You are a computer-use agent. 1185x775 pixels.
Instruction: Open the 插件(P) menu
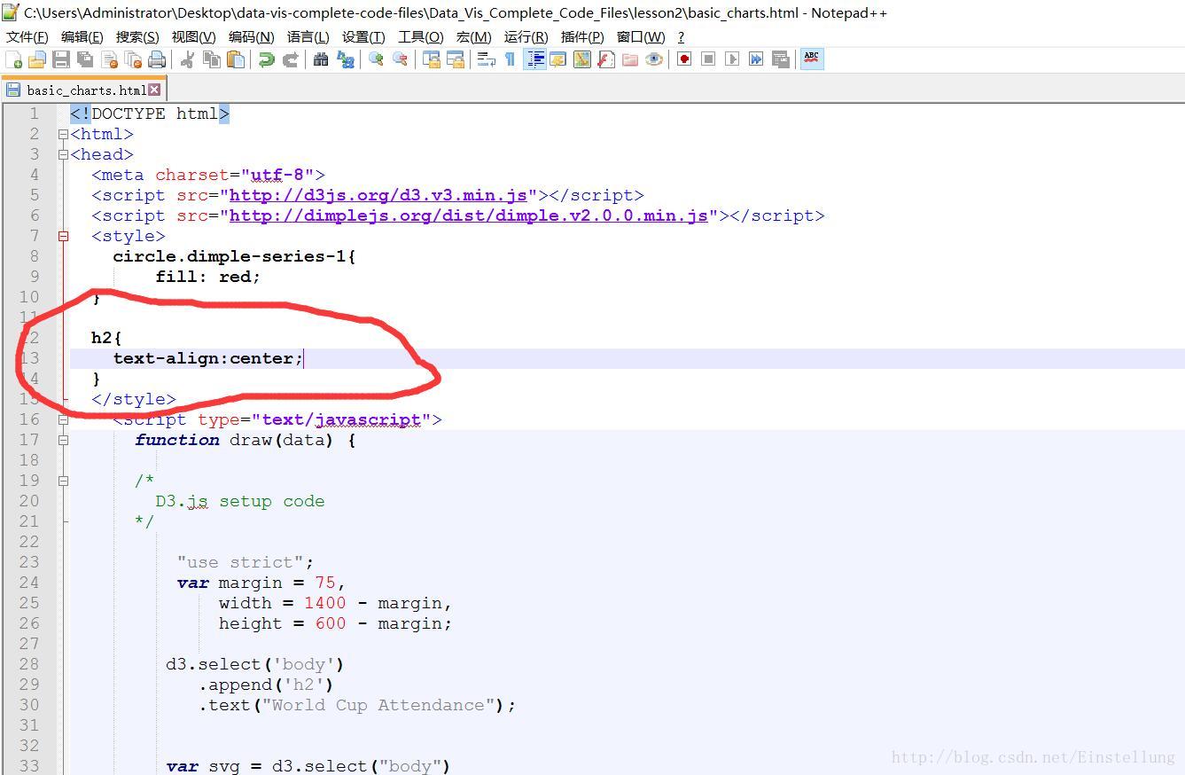pyautogui.click(x=582, y=36)
